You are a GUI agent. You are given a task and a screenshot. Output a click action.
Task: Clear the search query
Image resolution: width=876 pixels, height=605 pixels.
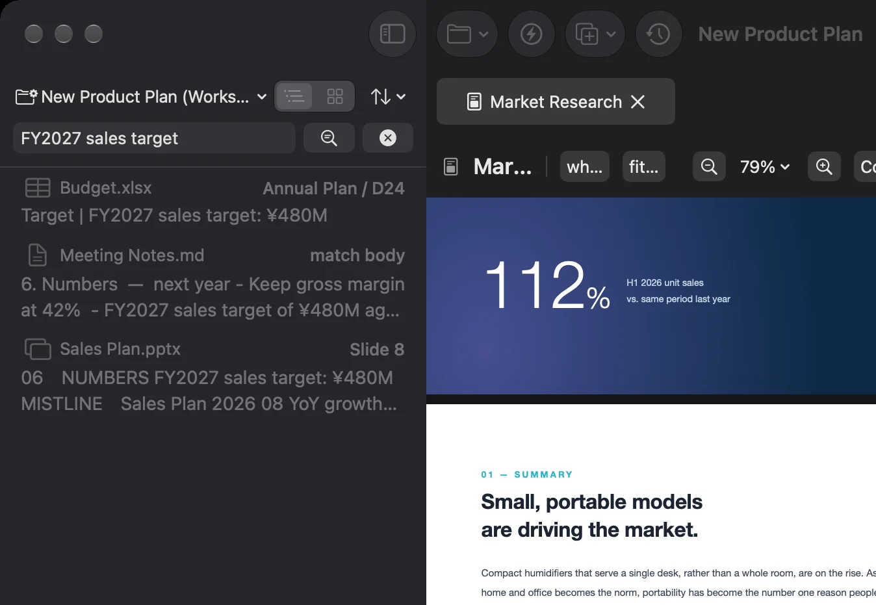coord(388,138)
